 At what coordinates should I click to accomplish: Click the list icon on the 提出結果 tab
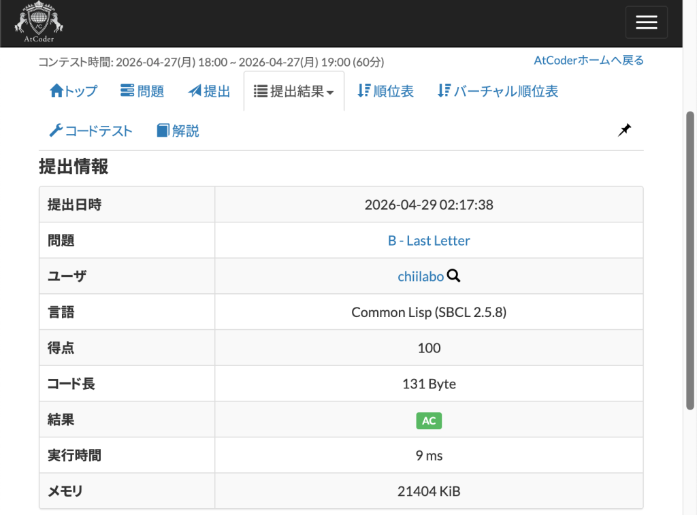click(259, 91)
